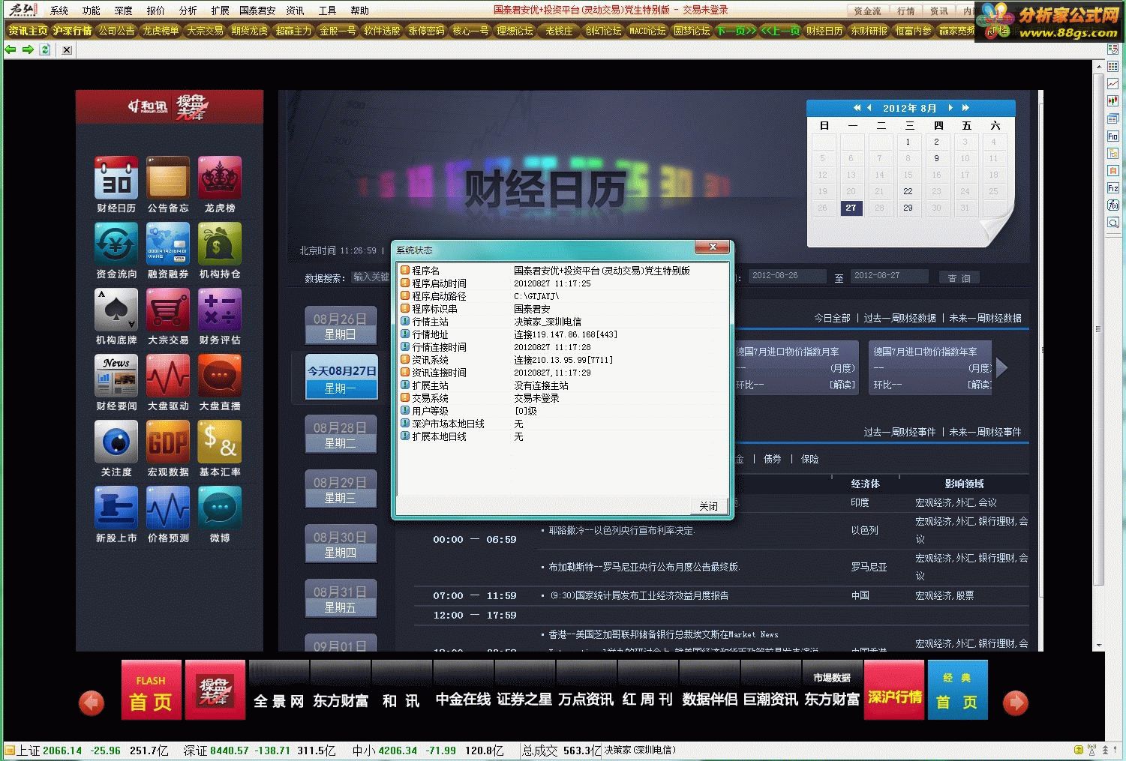Open the 系统 menu
The image size is (1126, 761).
coord(59,10)
